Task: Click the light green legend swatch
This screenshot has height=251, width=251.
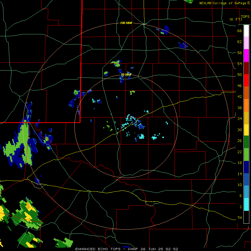Action: click(x=246, y=155)
